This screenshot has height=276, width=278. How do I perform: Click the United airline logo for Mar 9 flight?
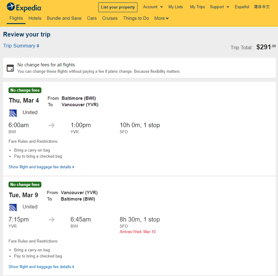pyautogui.click(x=13, y=207)
